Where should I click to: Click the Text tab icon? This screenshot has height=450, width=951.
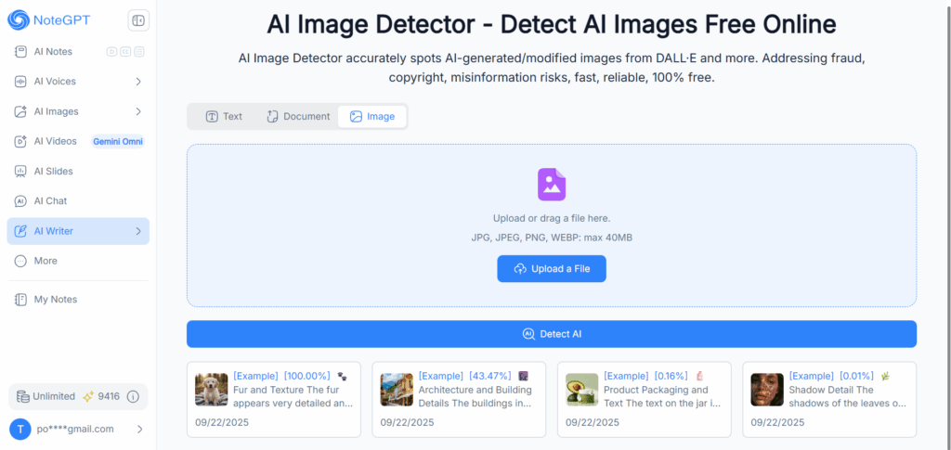coord(212,116)
